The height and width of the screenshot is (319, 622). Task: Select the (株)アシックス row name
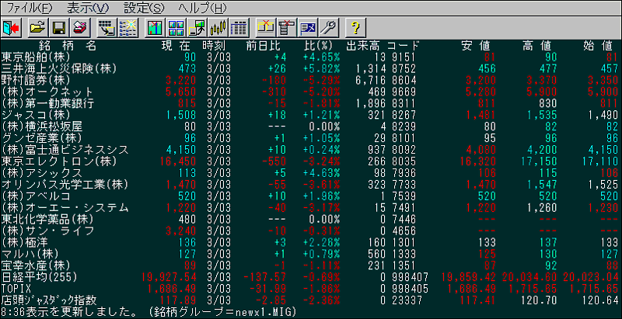[x=42, y=173]
